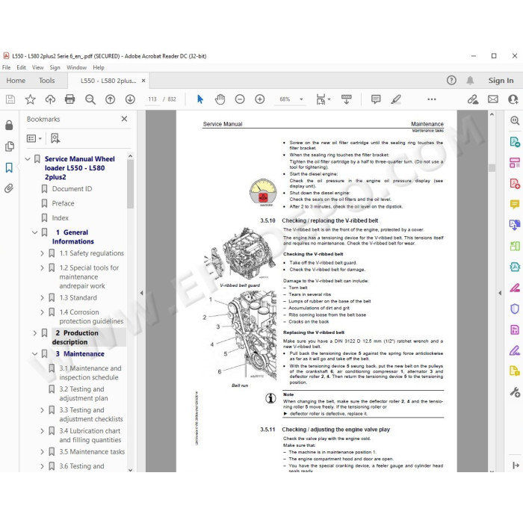
Task: Open the Edit menu
Action: 21,67
